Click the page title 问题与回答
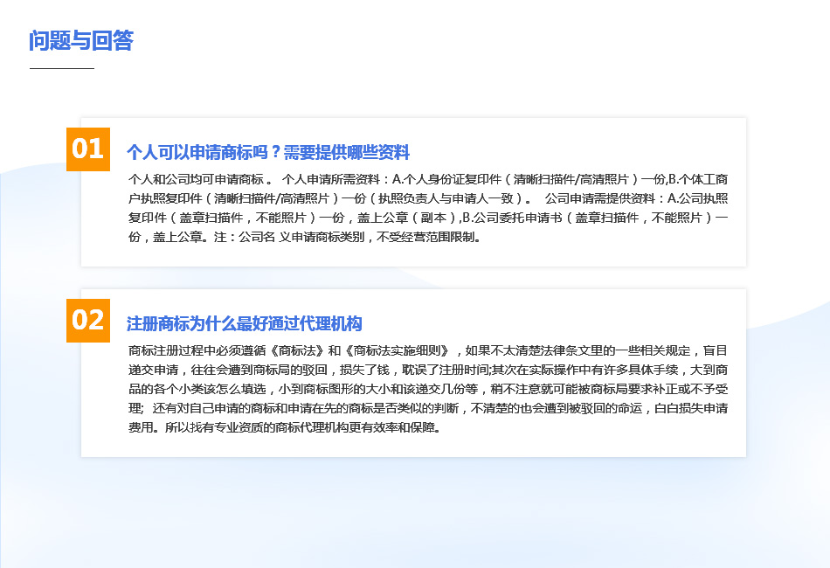 pos(80,41)
